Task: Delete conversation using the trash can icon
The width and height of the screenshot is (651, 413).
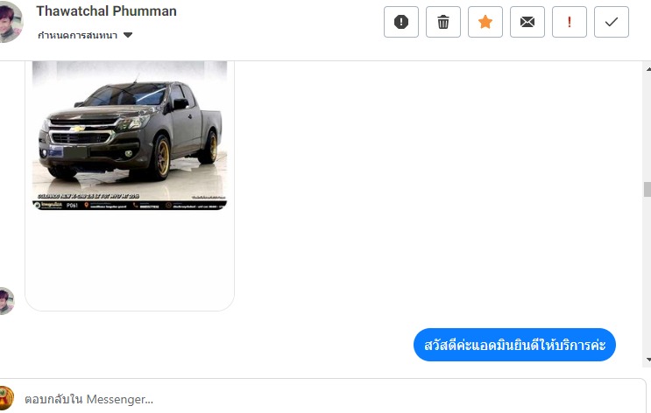Action: coord(443,22)
